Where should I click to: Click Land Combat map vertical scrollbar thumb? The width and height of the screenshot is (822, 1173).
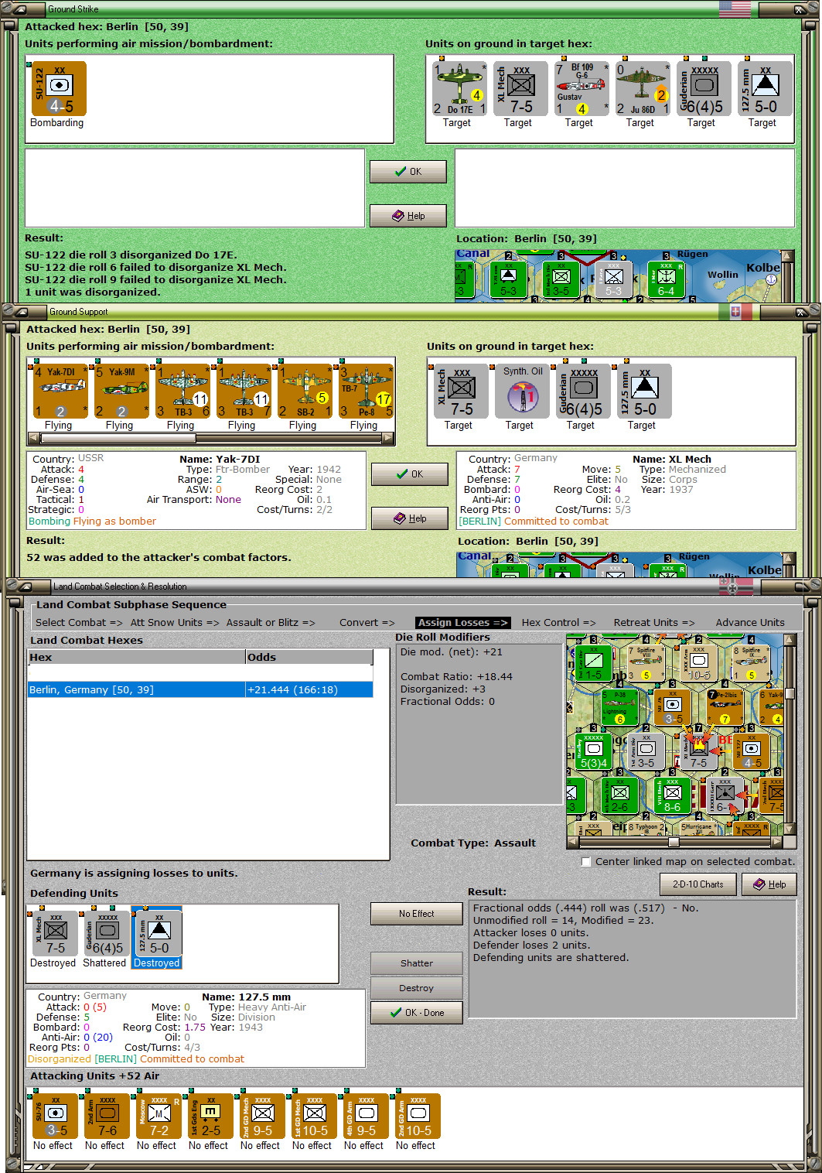point(790,693)
